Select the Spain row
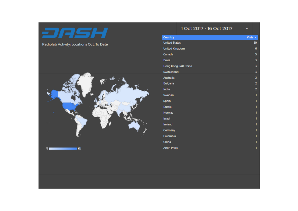298x211 pixels. coord(210,101)
